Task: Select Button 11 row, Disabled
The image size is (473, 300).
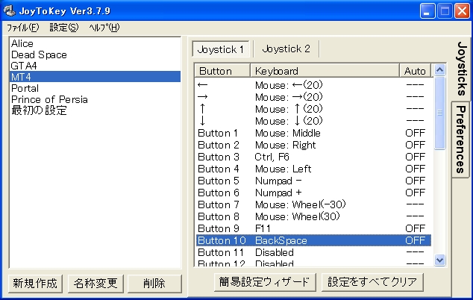Action: (x=313, y=252)
